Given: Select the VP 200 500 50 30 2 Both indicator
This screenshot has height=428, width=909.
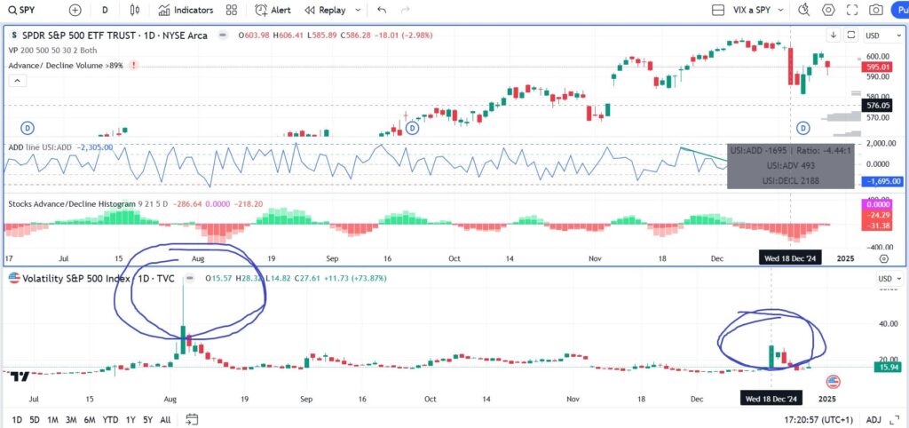Looking at the screenshot, I should [52, 51].
